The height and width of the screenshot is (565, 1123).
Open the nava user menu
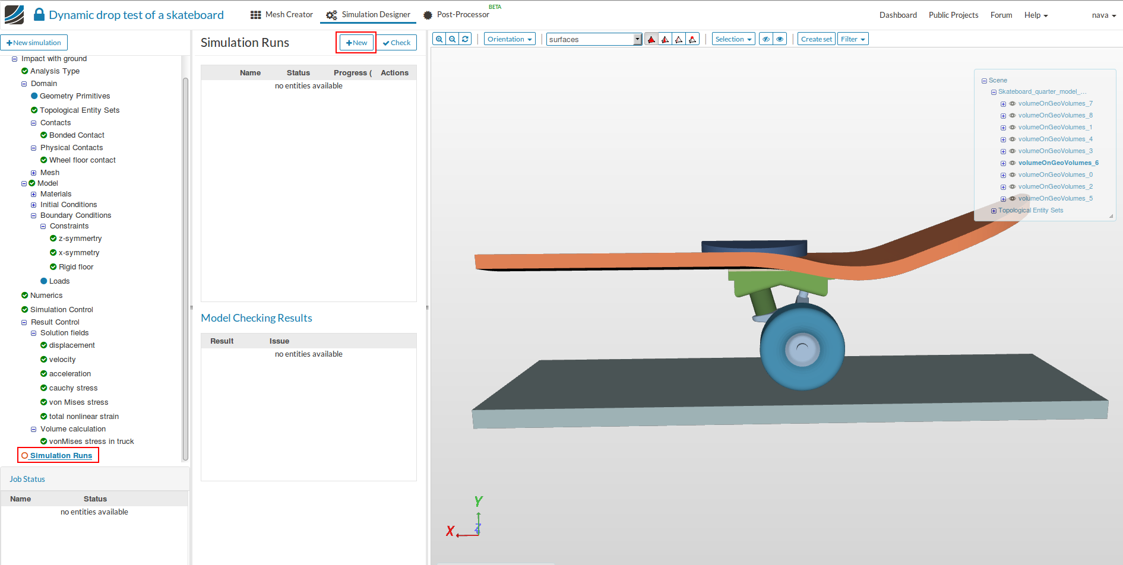tap(1103, 15)
